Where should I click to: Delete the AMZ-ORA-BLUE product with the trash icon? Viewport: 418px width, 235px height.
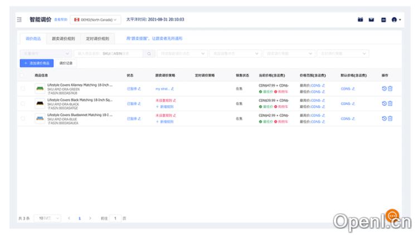390,119
